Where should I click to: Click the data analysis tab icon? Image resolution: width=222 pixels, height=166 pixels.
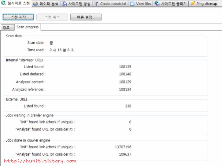tap(36, 4)
